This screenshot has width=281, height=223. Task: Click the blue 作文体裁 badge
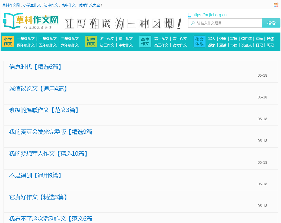pos(199,42)
